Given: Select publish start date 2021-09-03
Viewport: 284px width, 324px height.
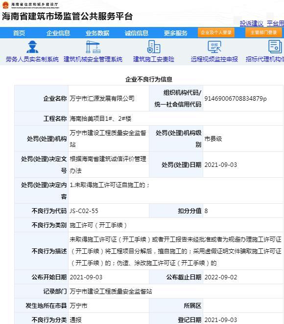Looking at the screenshot, I should (86, 277).
